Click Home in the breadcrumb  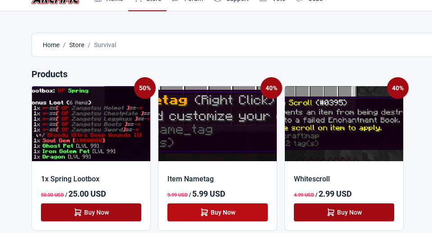pyautogui.click(x=51, y=45)
